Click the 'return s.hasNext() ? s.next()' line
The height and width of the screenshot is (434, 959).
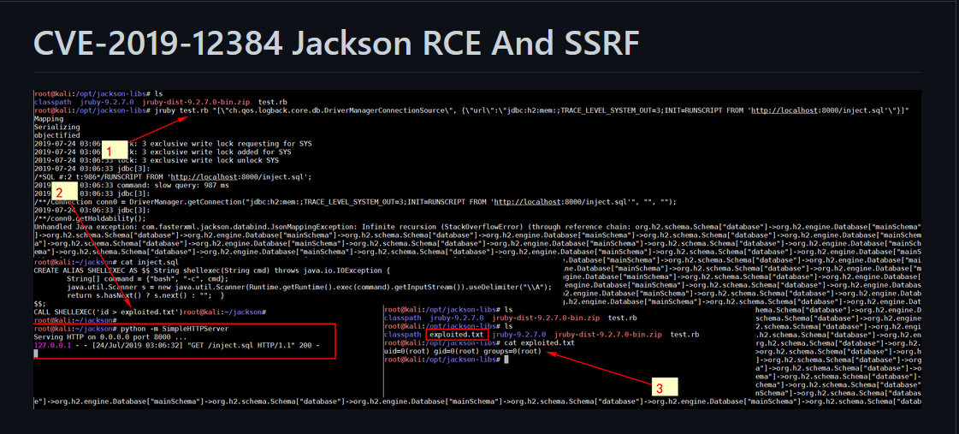coord(145,295)
